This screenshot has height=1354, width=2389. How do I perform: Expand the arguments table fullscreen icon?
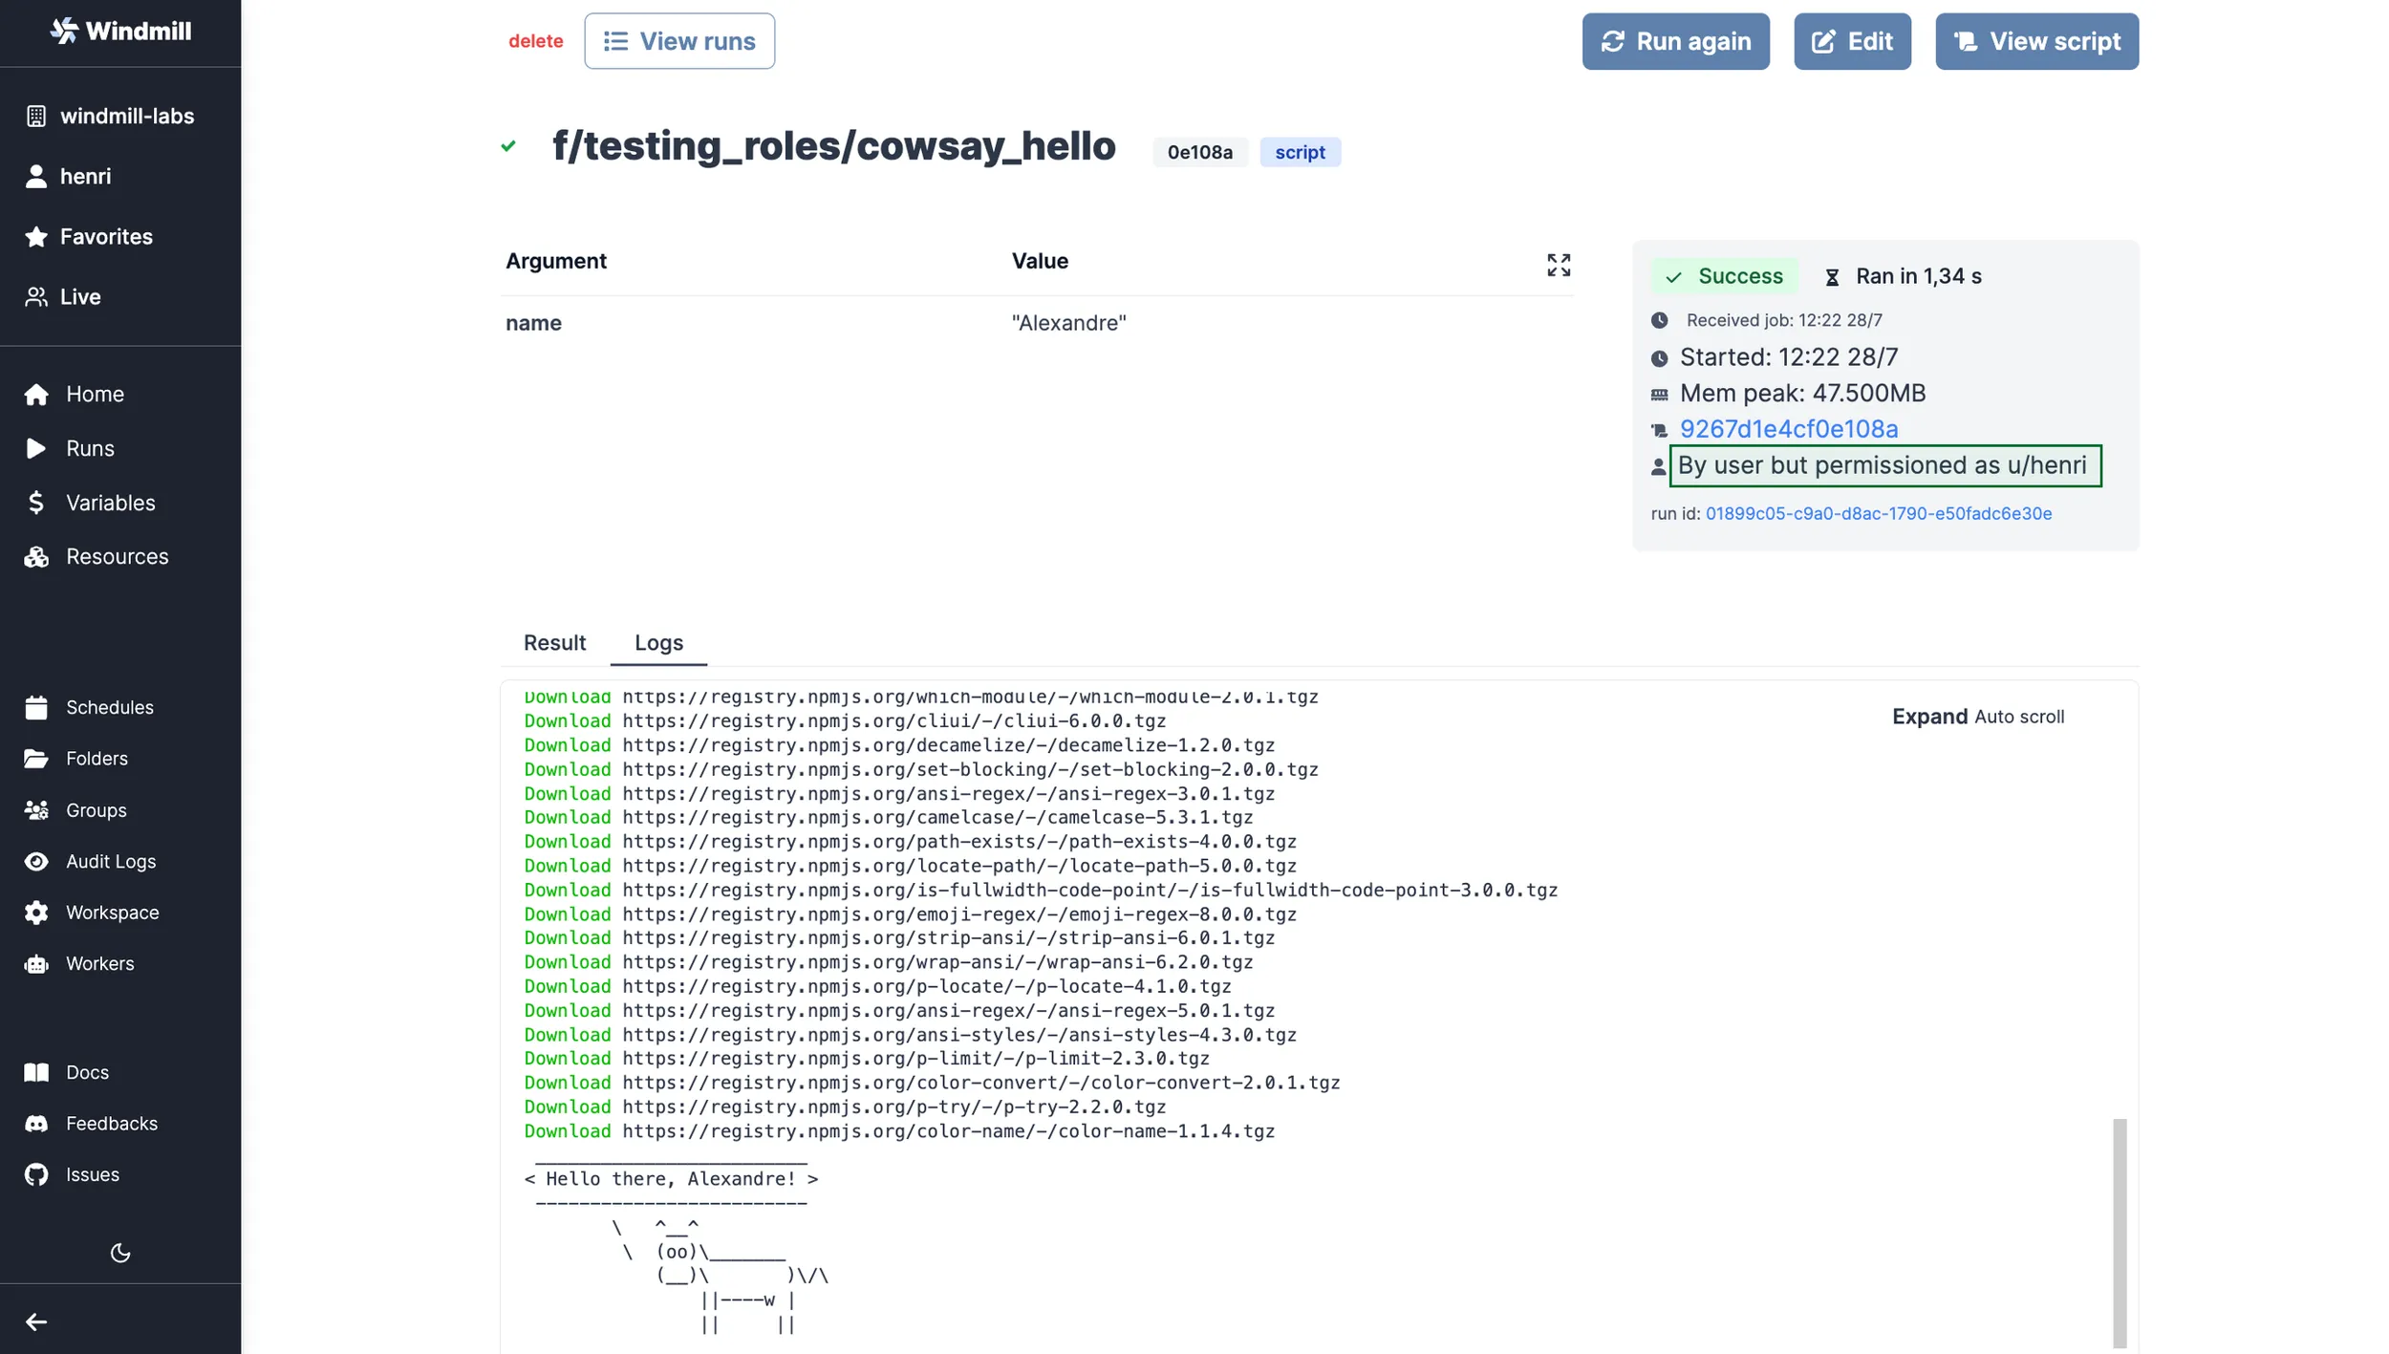1558,265
